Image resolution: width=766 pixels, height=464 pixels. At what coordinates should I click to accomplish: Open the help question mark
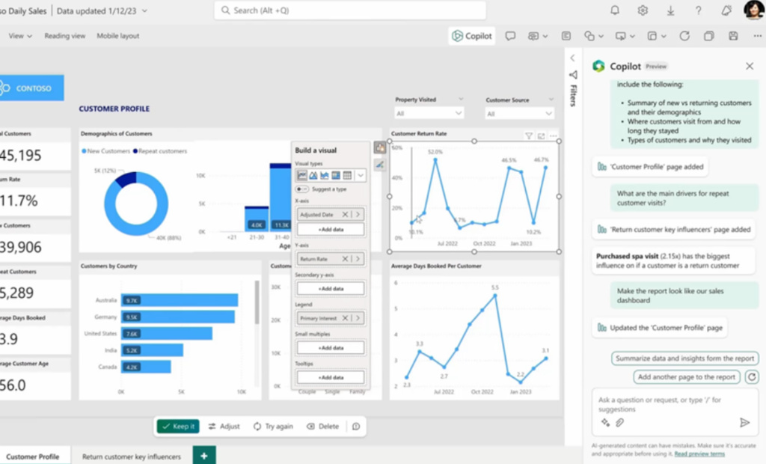pos(699,10)
